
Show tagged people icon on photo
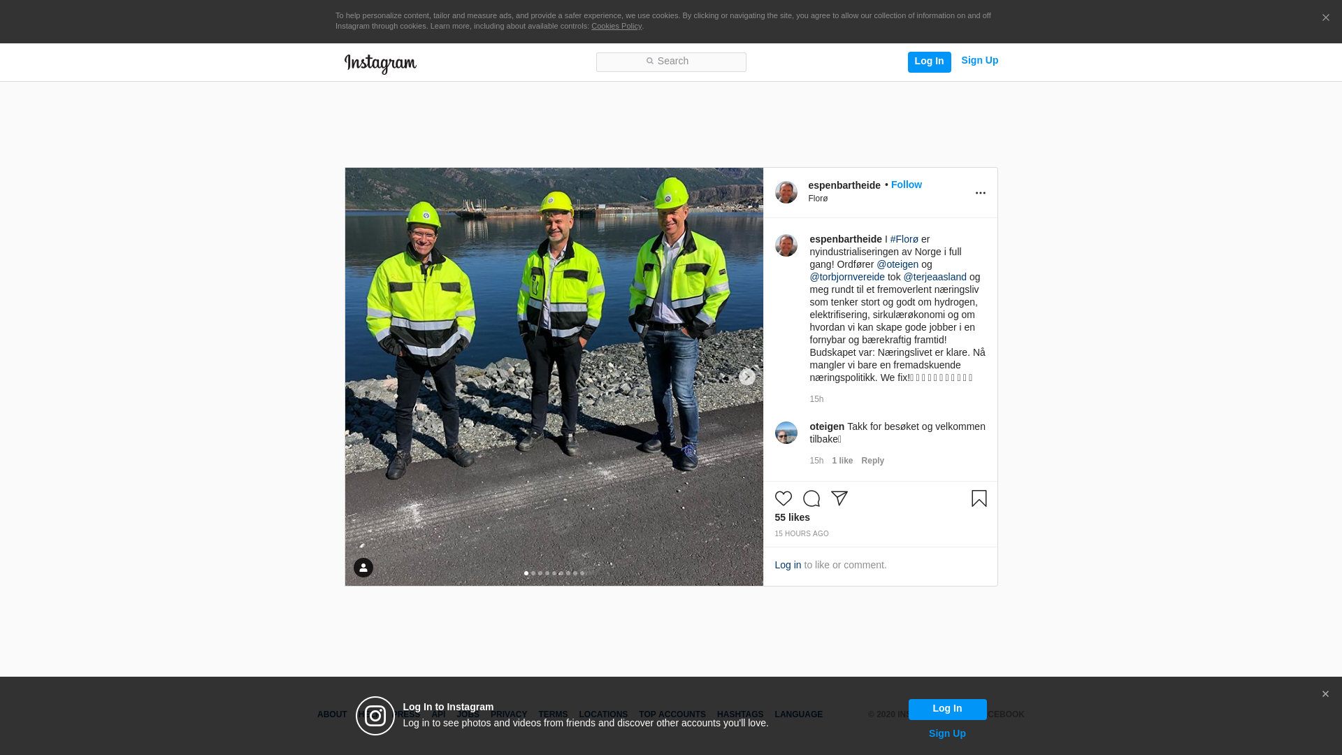tap(363, 568)
